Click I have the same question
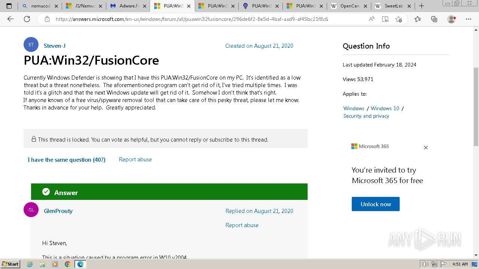 [x=66, y=160]
